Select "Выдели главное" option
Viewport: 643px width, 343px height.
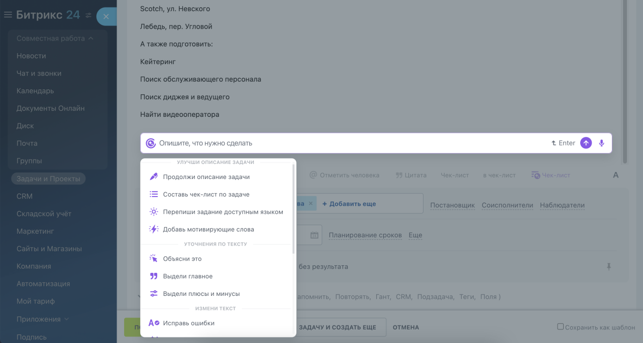187,276
